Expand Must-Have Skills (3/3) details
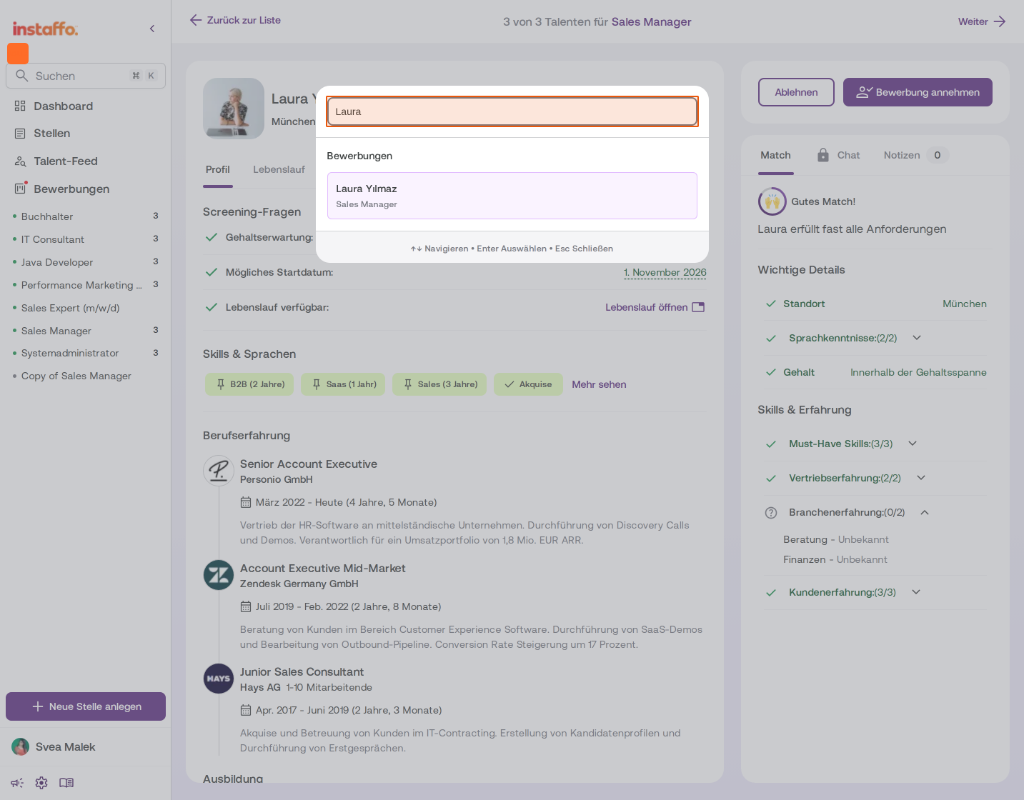1024x800 pixels. click(x=913, y=444)
